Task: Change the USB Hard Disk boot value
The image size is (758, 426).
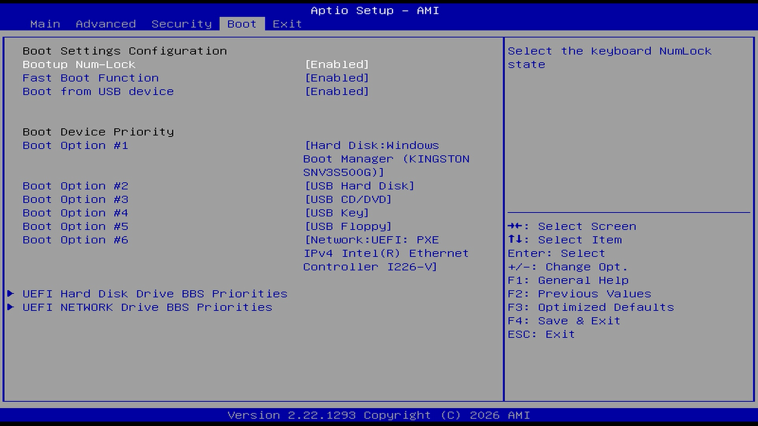Action: point(360,186)
